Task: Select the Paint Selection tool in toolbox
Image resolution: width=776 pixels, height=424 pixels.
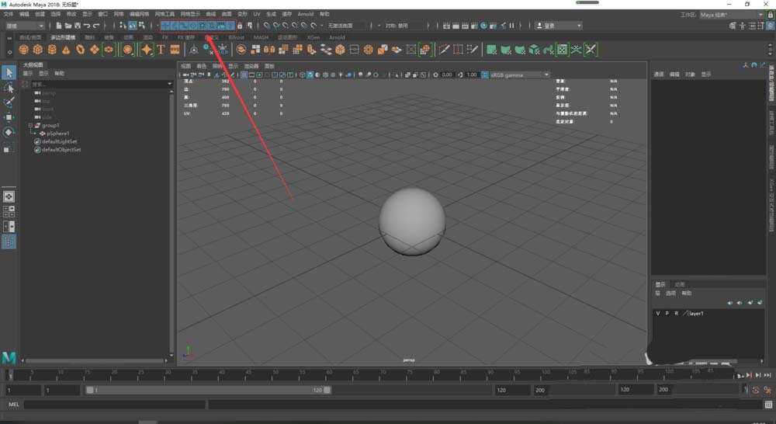Action: tap(9, 103)
